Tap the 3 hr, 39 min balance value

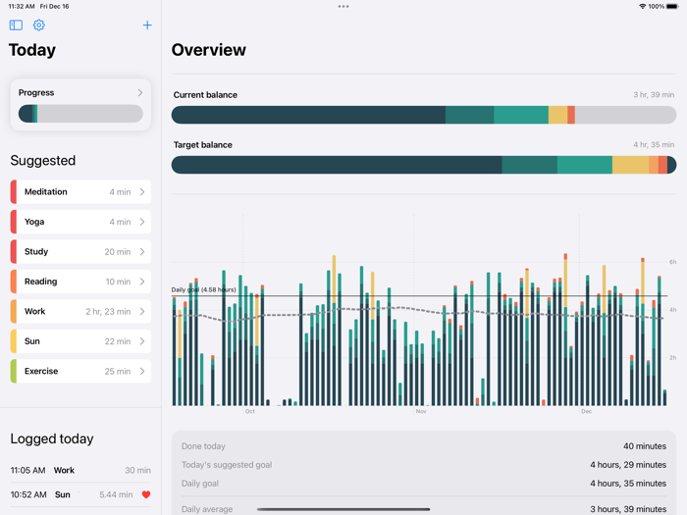[654, 94]
